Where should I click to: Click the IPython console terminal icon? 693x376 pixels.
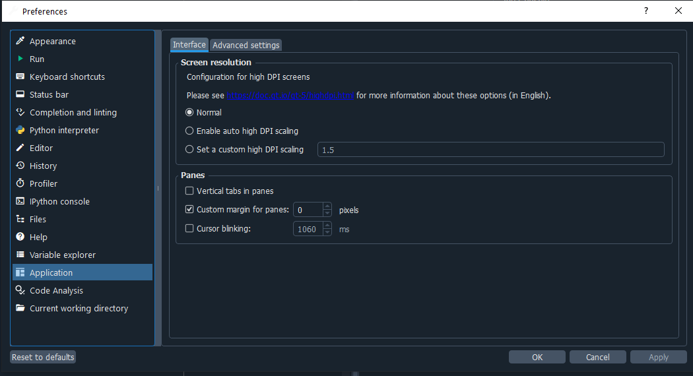pyautogui.click(x=20, y=201)
